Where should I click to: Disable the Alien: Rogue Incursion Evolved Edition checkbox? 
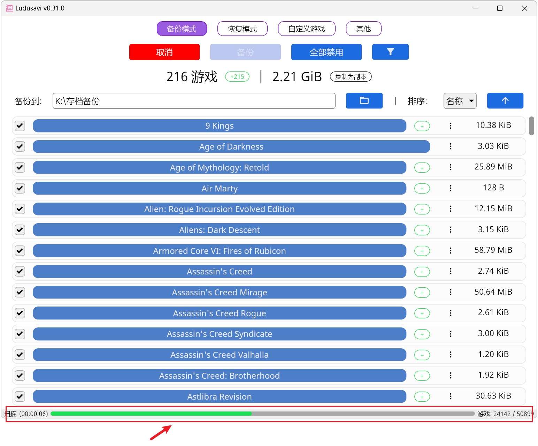click(20, 209)
